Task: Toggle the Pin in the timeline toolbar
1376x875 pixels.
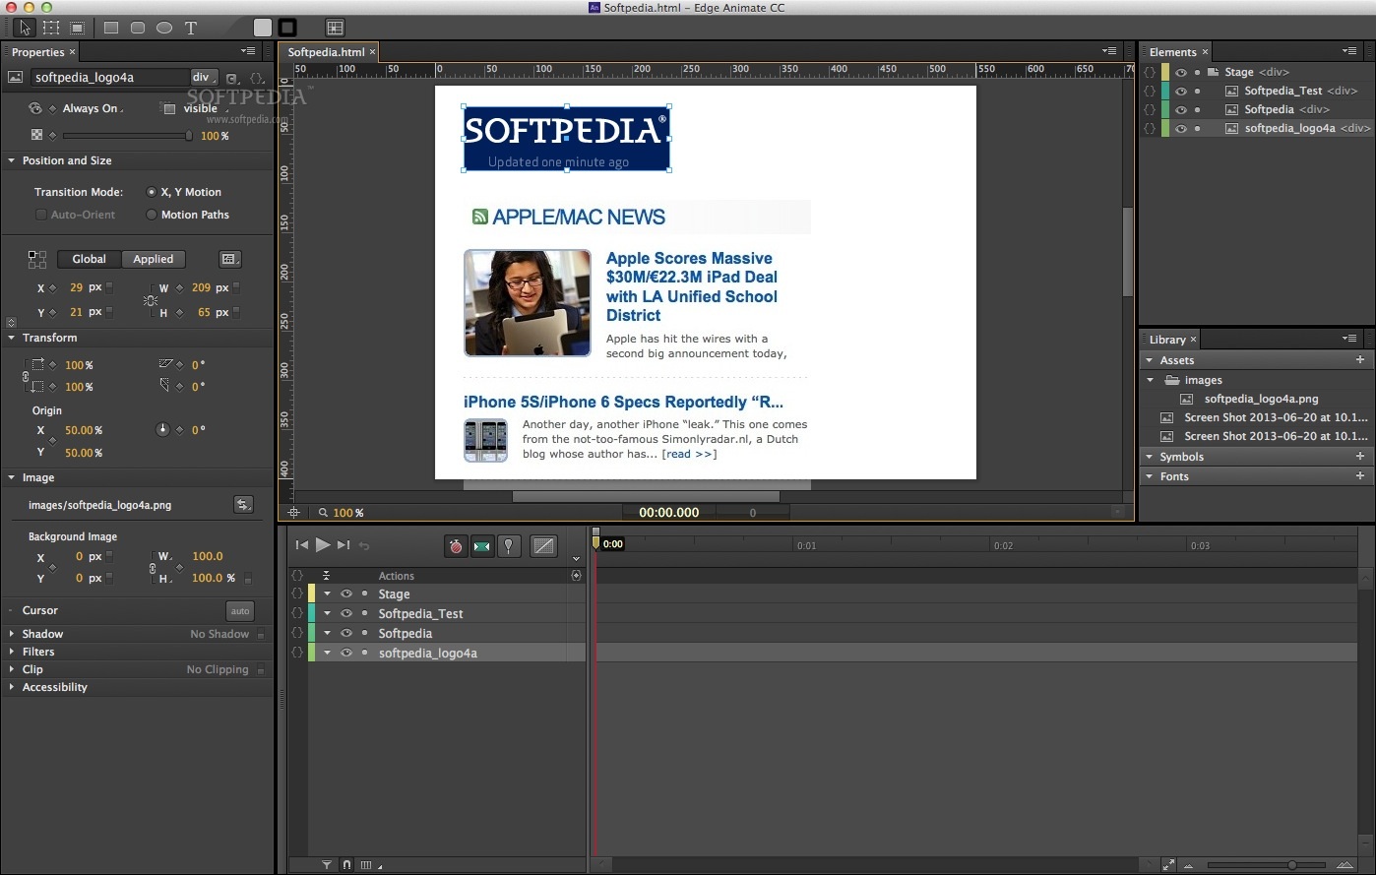Action: point(509,545)
